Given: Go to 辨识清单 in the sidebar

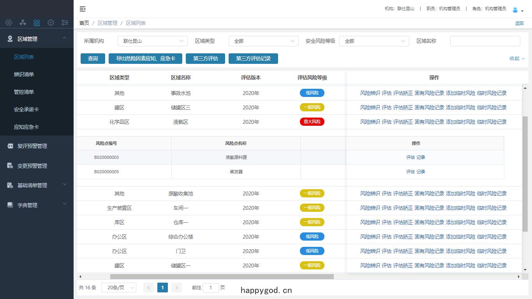Looking at the screenshot, I should 24,74.
